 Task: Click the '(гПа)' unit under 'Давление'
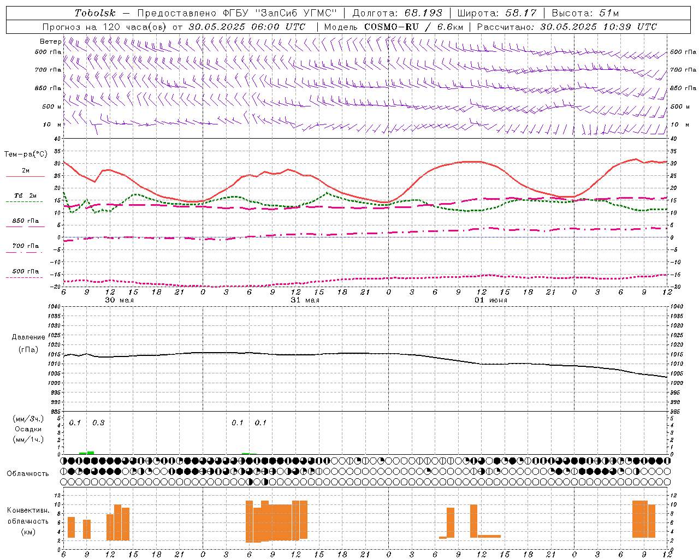coord(28,350)
